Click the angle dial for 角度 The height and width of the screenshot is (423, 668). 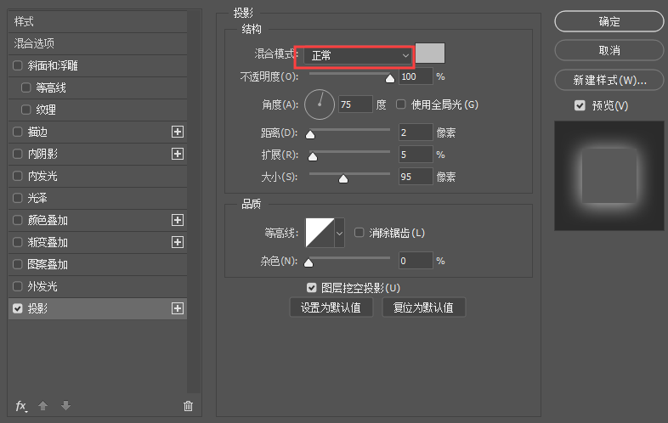[319, 104]
